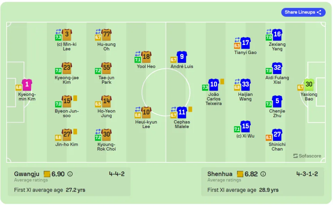Click Cephas Malele's number 11 shirt
The width and height of the screenshot is (333, 207).
tap(182, 112)
